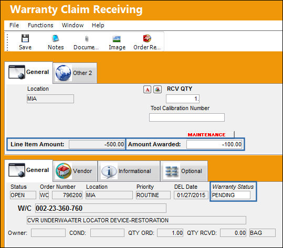The image size is (283, 248).
Task: Switch to the Informational tab
Action: tap(129, 171)
